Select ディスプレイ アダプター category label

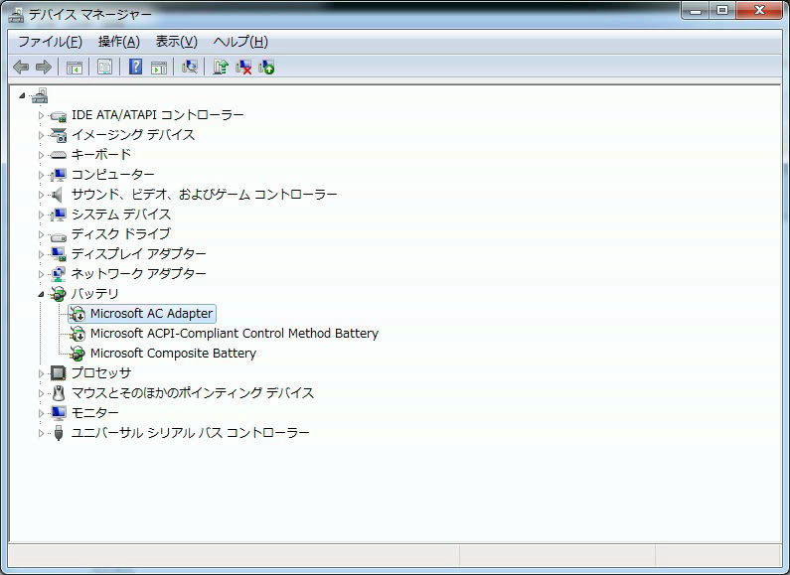click(138, 254)
